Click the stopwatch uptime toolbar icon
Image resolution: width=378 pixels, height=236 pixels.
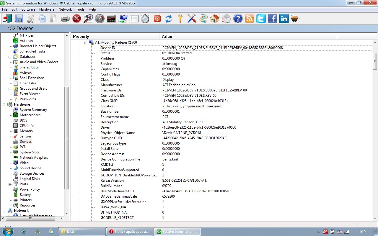(145, 19)
